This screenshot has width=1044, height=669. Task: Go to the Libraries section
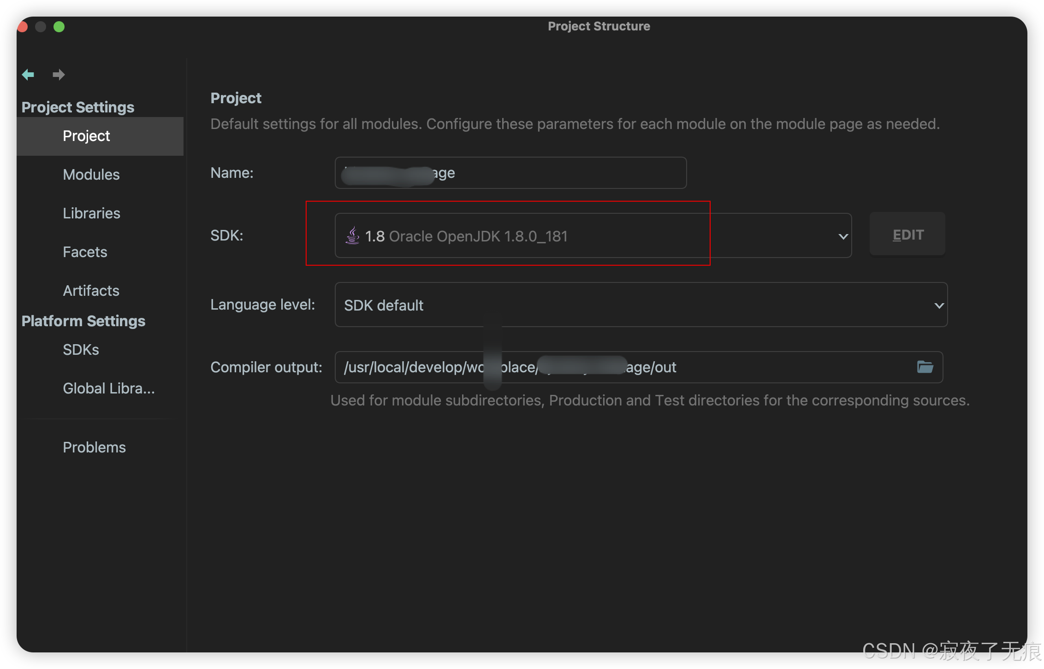pos(91,213)
